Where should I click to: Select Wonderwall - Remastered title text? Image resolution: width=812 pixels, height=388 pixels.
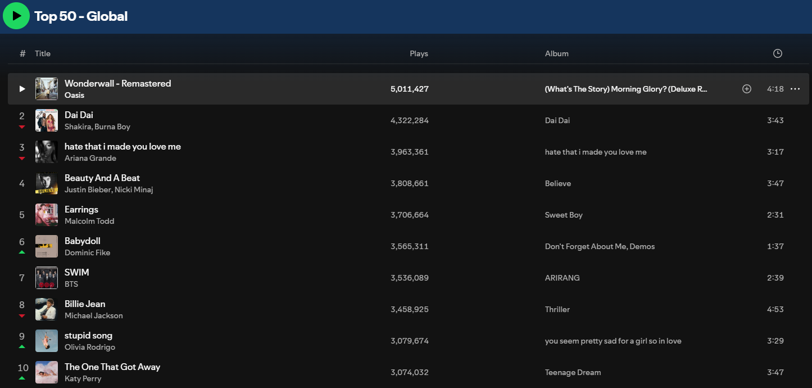pyautogui.click(x=118, y=83)
